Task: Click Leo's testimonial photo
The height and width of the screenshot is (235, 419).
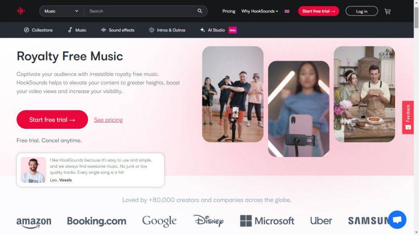Action: (x=33, y=170)
